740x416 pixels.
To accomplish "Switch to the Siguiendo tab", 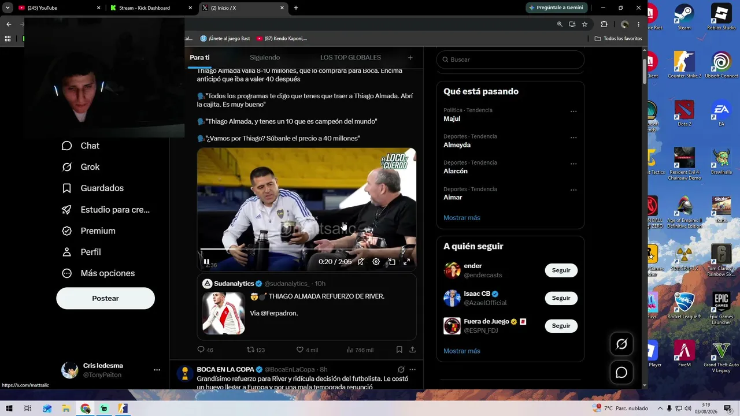I will point(265,58).
